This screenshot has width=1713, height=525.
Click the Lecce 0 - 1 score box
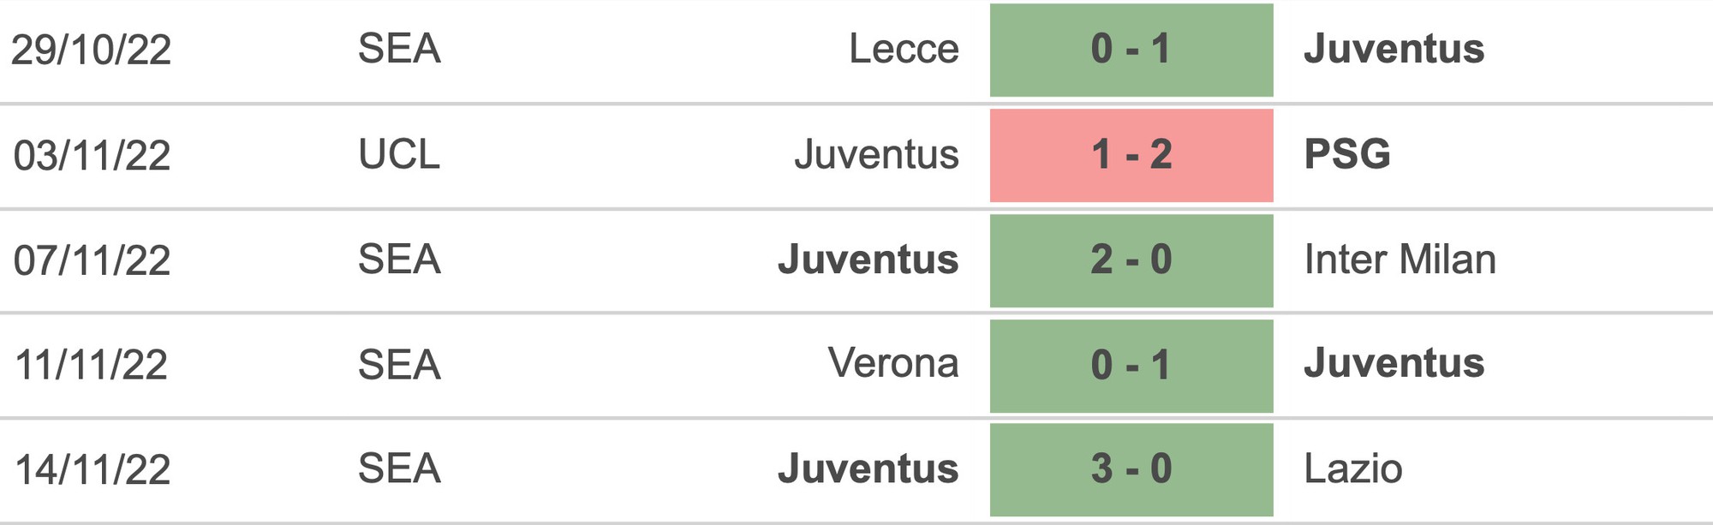(1131, 50)
